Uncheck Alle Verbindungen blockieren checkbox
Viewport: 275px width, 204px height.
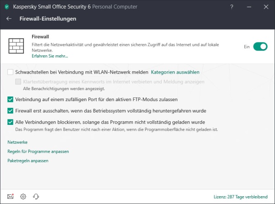click(11, 122)
